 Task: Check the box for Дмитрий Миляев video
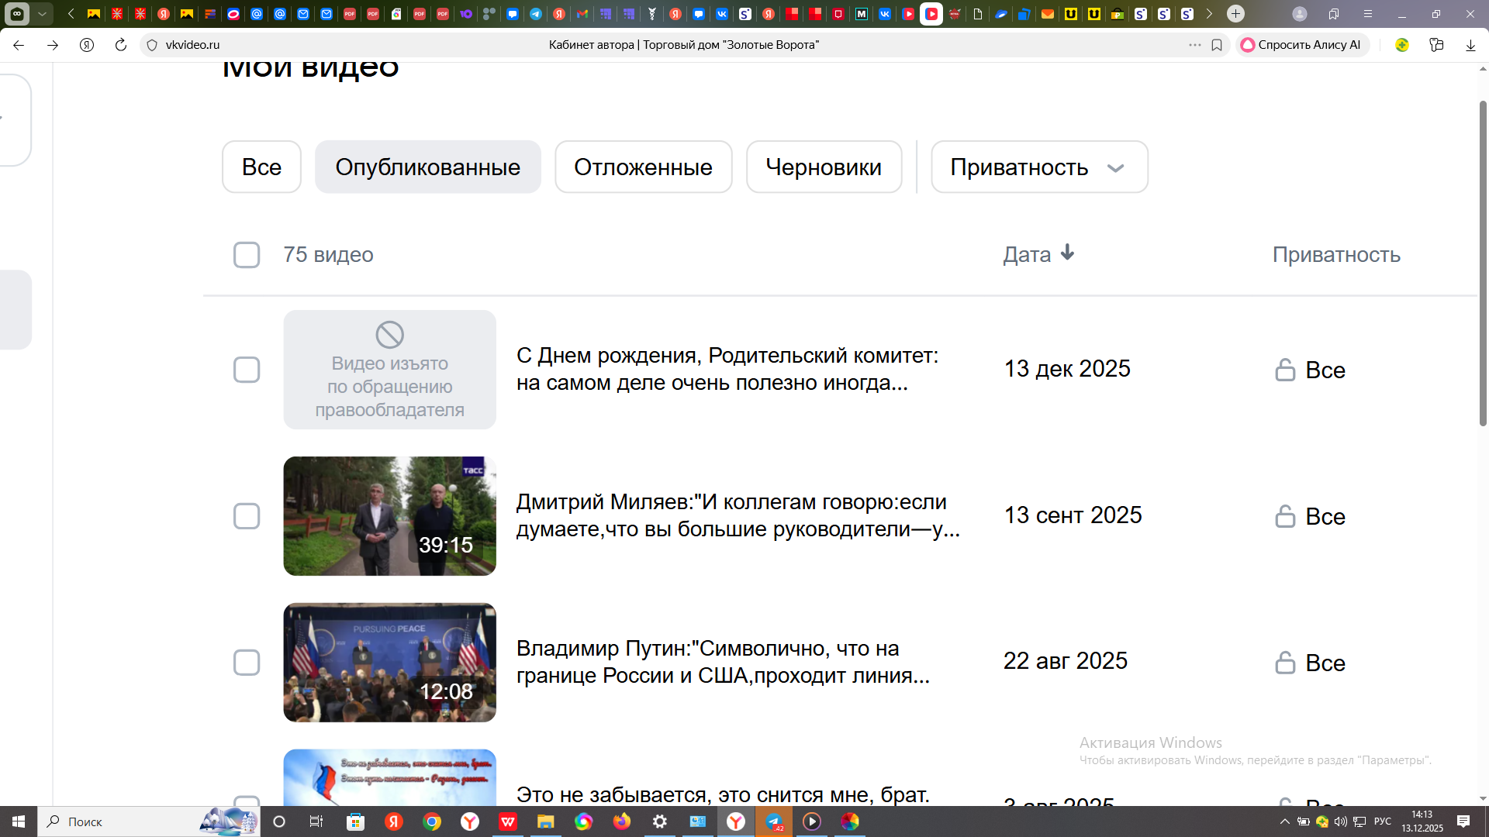(247, 516)
